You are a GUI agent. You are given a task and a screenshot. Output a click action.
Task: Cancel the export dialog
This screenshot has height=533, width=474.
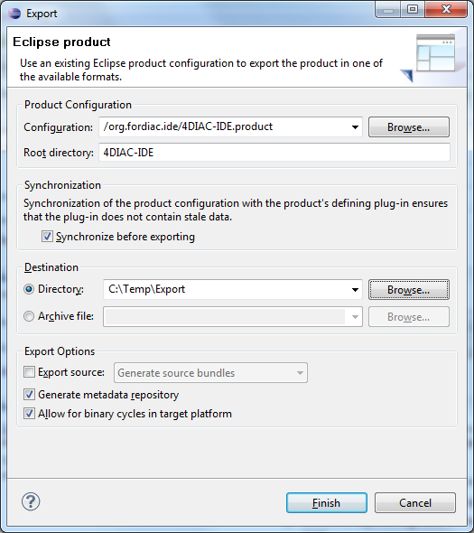415,503
